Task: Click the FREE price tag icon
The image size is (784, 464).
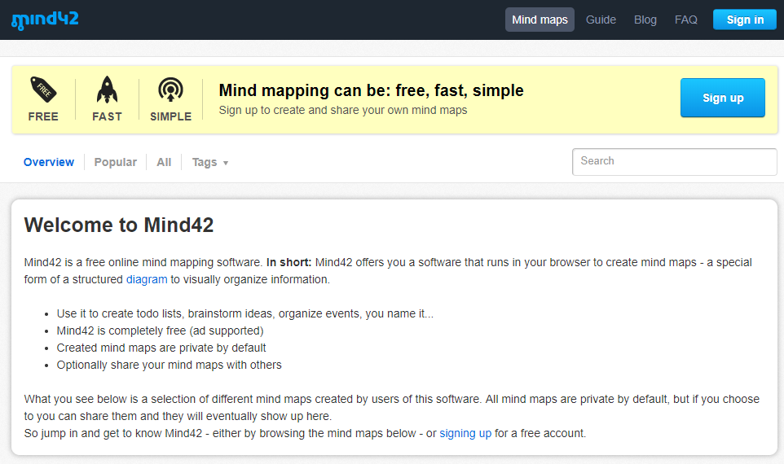Action: coord(43,90)
